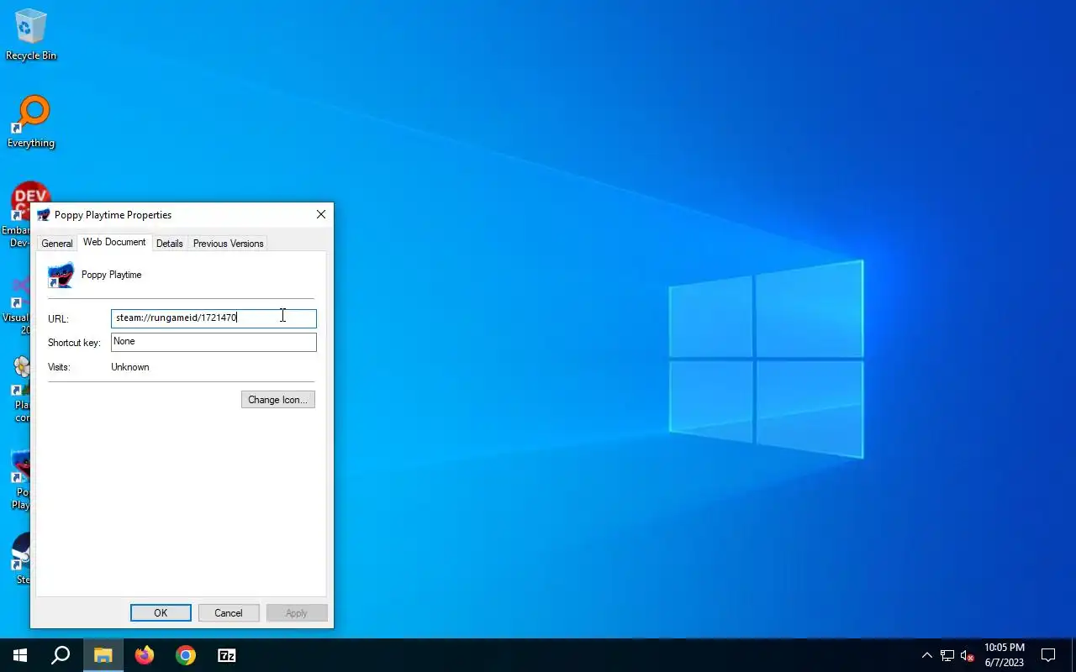This screenshot has height=672, width=1076.
Task: Click the Visits value Unknown
Action: pos(130,367)
